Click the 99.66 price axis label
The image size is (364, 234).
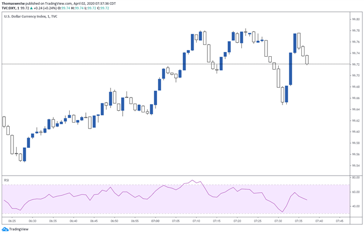[x=356, y=98]
